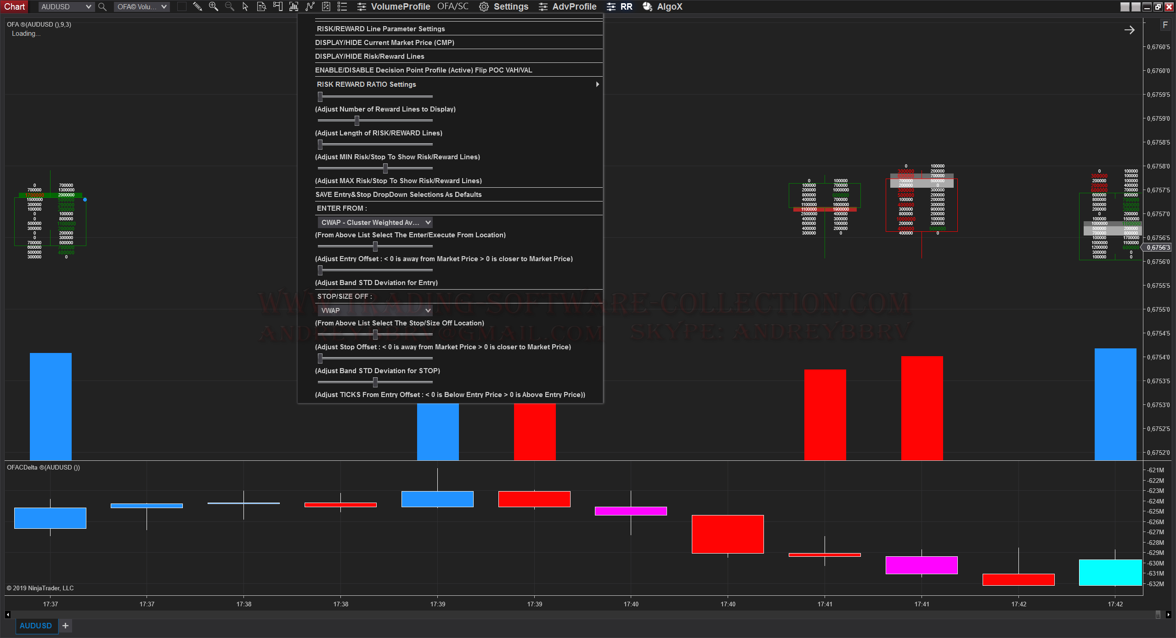This screenshot has width=1176, height=638.
Task: Click the zoom out magnifier icon
Action: [x=229, y=6]
